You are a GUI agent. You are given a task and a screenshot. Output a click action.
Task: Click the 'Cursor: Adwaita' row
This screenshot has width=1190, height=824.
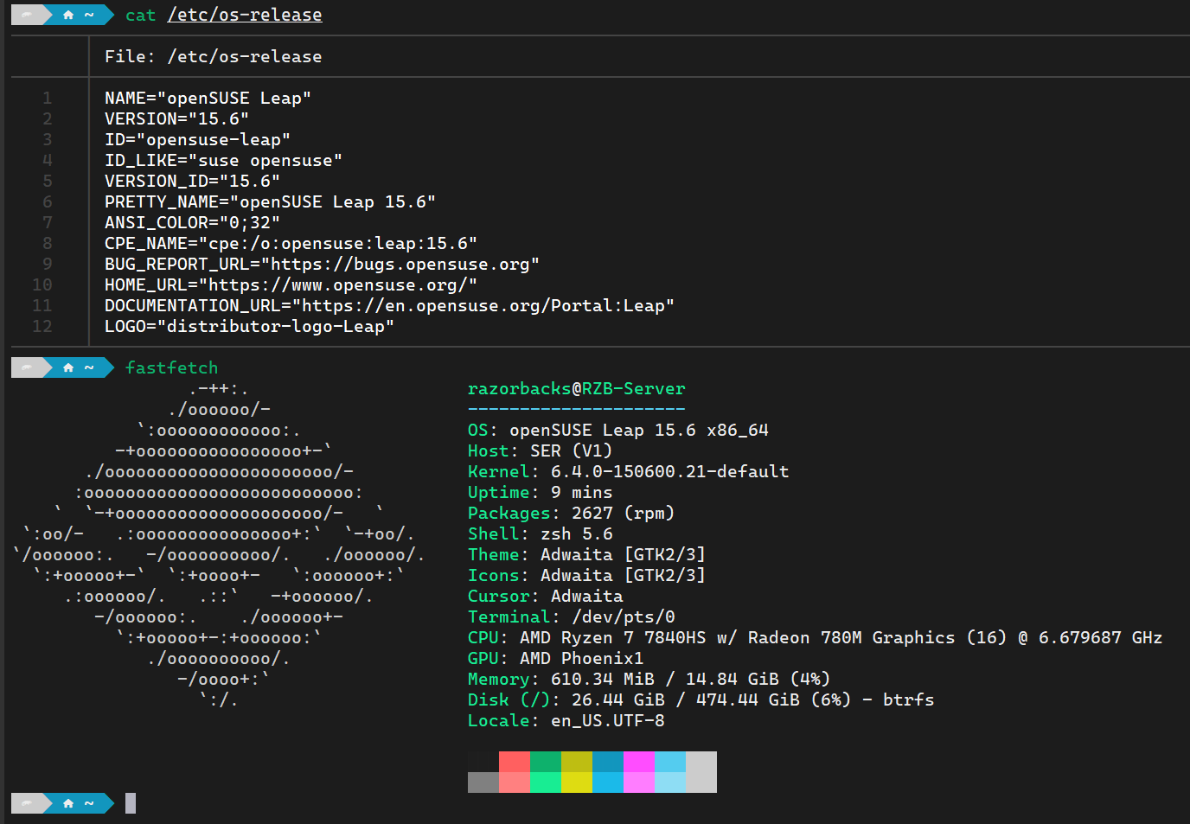pyautogui.click(x=546, y=596)
